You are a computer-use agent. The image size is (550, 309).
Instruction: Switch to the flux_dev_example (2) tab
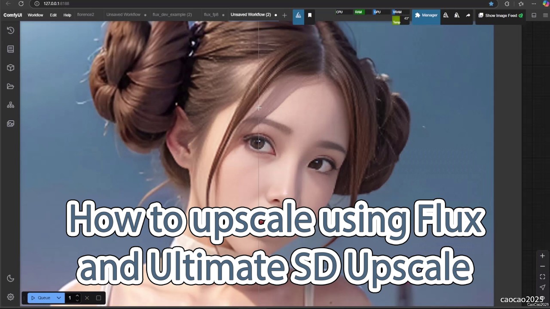pos(172,15)
